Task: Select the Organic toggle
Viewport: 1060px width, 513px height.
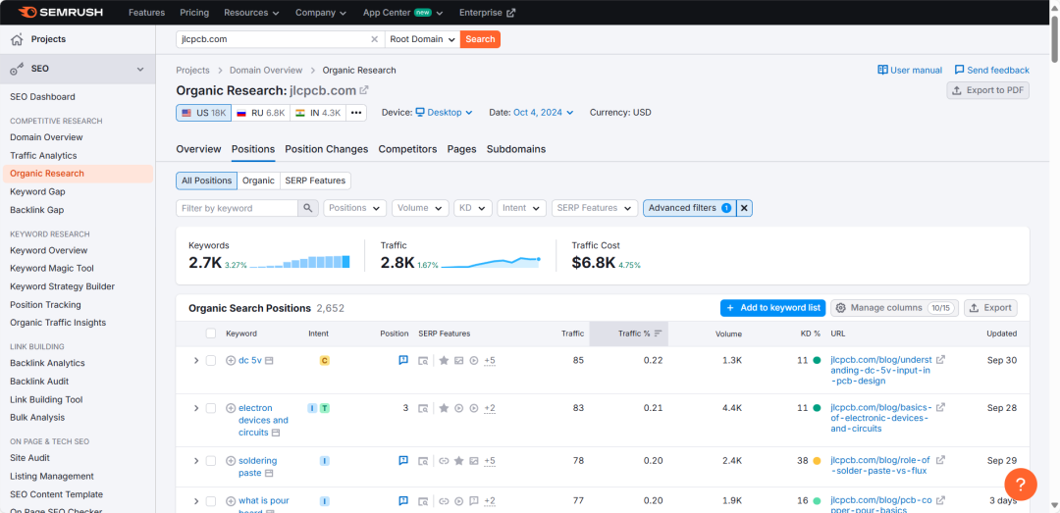Action: pyautogui.click(x=259, y=180)
